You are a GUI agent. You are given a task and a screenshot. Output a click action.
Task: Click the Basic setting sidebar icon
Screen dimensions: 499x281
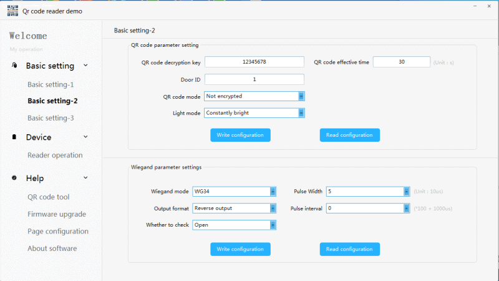[14, 66]
